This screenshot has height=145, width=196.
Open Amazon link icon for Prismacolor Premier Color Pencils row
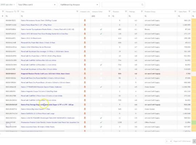pyautogui.click(x=85, y=122)
